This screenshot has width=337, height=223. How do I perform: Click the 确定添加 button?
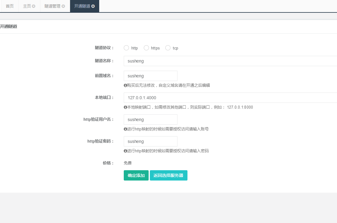(136, 175)
